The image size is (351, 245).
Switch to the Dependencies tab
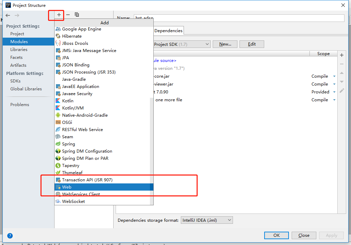coord(168,30)
